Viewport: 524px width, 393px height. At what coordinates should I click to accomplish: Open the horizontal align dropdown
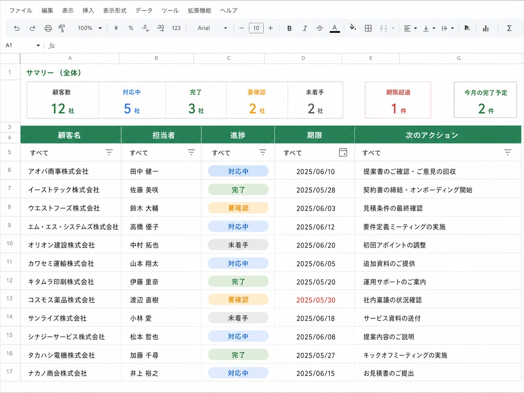410,28
